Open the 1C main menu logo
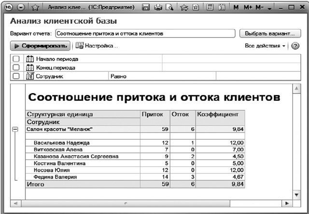Viewport: 309px width, 214px height. [9, 8]
